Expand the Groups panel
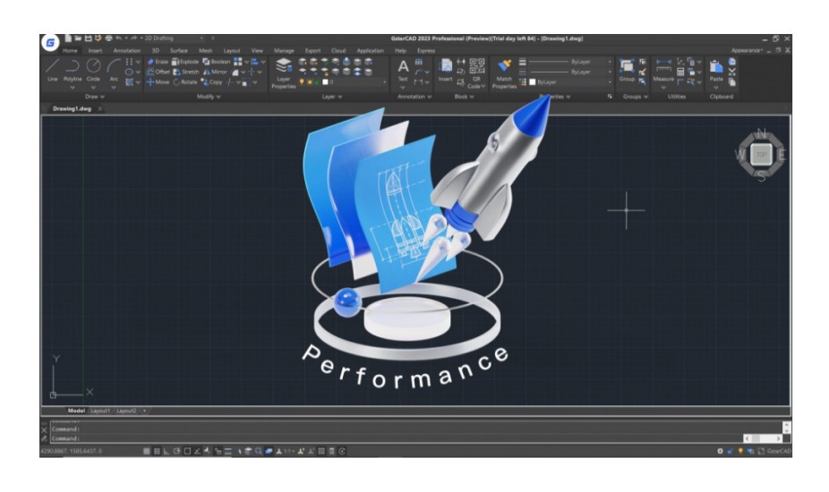 636,97
